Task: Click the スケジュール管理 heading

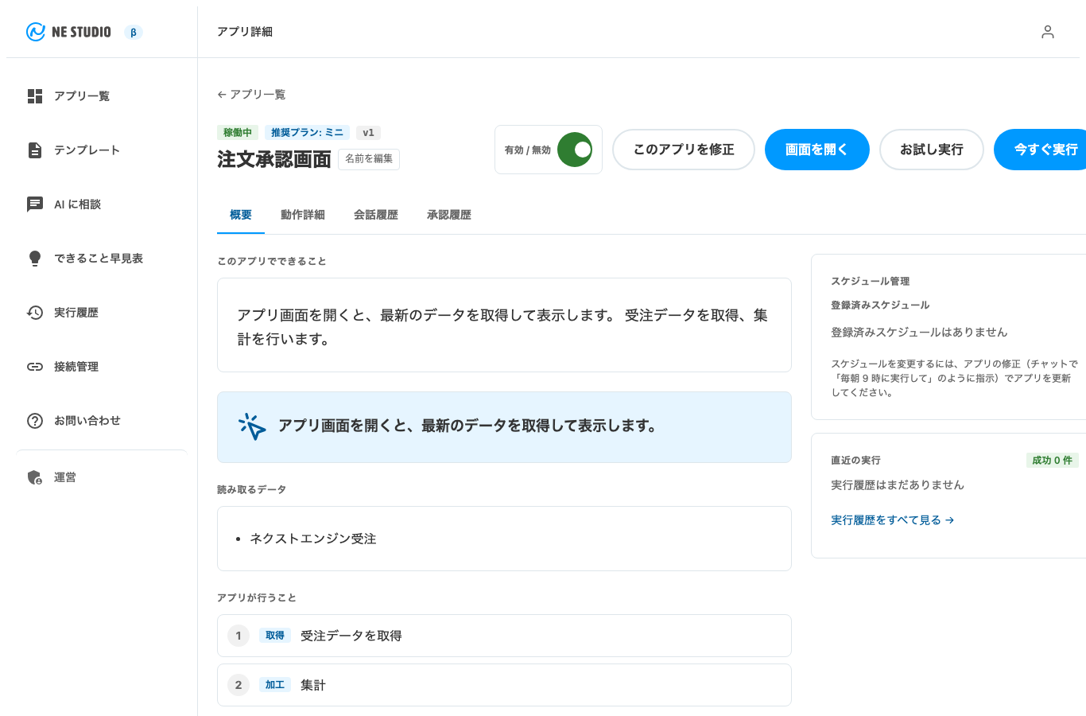Action: [871, 282]
